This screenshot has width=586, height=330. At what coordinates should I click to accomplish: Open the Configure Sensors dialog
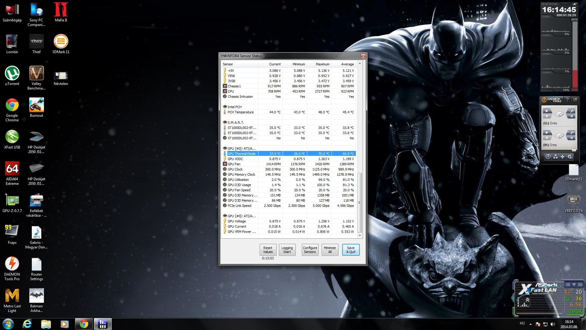click(x=310, y=250)
